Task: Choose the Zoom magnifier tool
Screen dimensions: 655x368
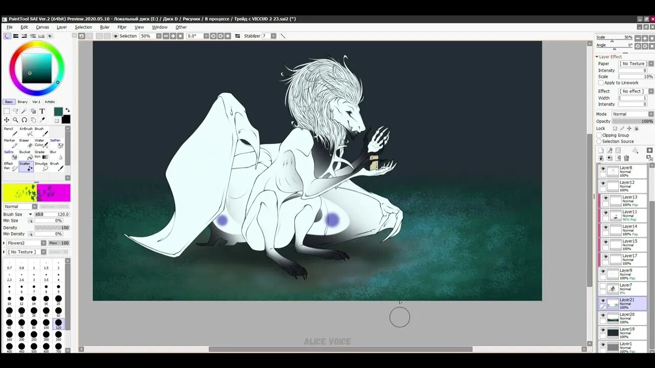Action: tap(15, 120)
